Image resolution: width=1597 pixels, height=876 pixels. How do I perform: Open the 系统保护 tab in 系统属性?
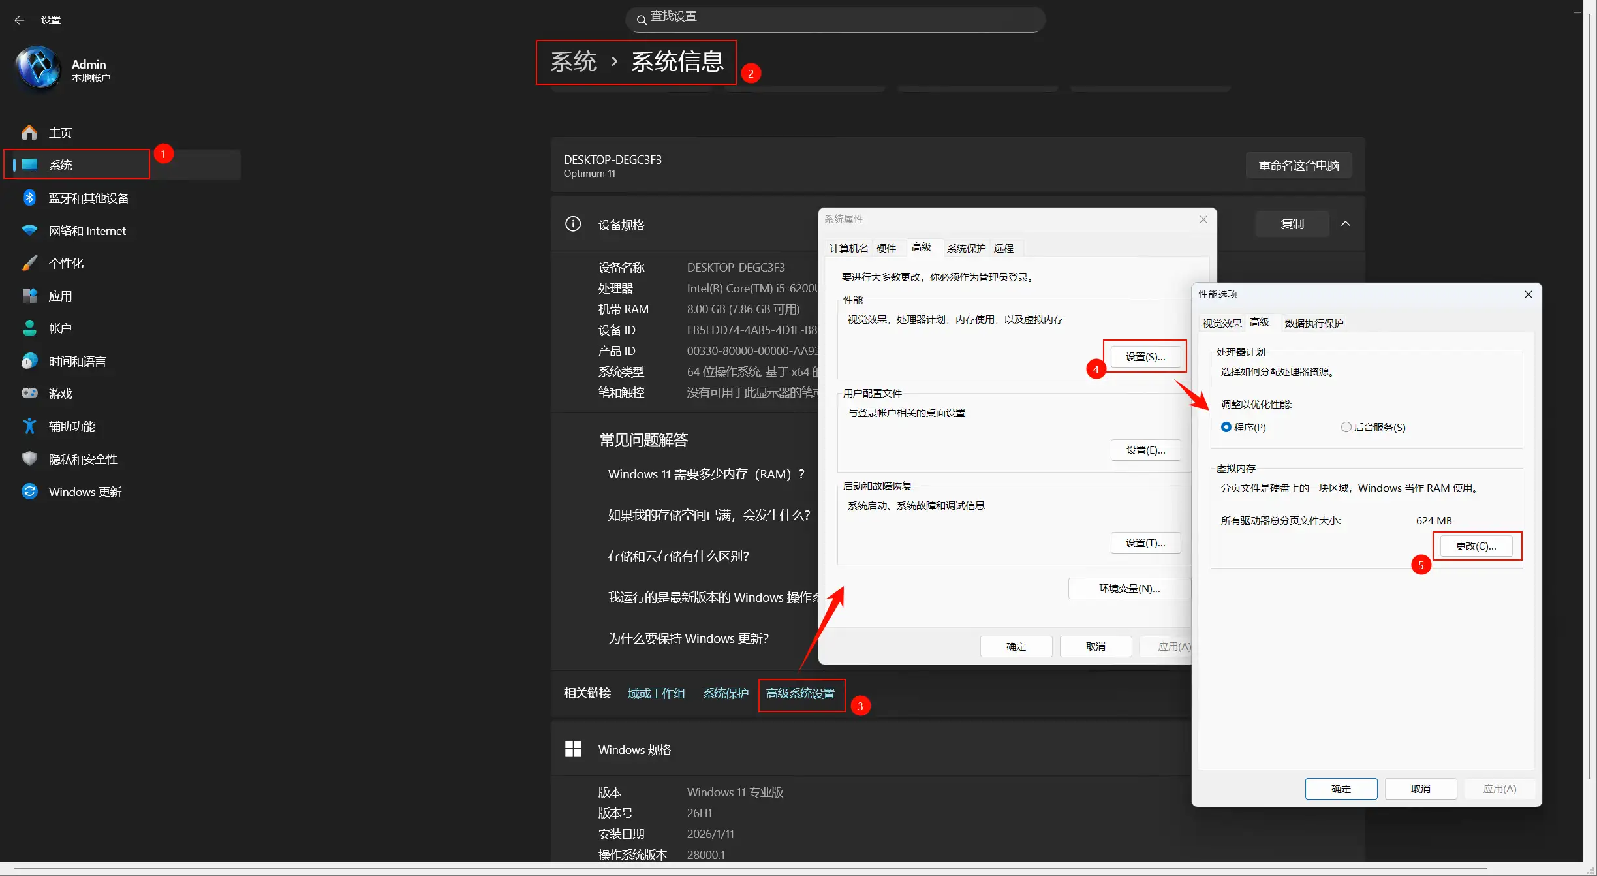coord(966,249)
